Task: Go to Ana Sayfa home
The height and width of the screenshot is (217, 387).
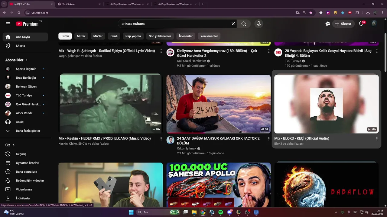Action: (x=25, y=37)
